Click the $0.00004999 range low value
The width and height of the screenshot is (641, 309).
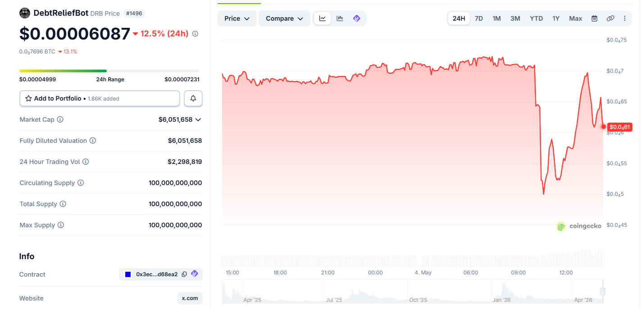pyautogui.click(x=37, y=79)
